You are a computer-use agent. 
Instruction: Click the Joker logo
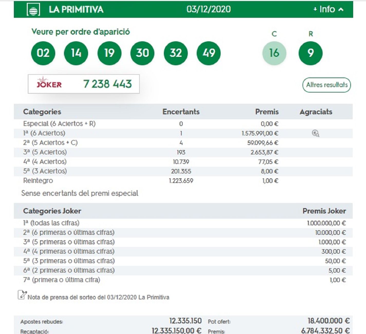pos(49,83)
